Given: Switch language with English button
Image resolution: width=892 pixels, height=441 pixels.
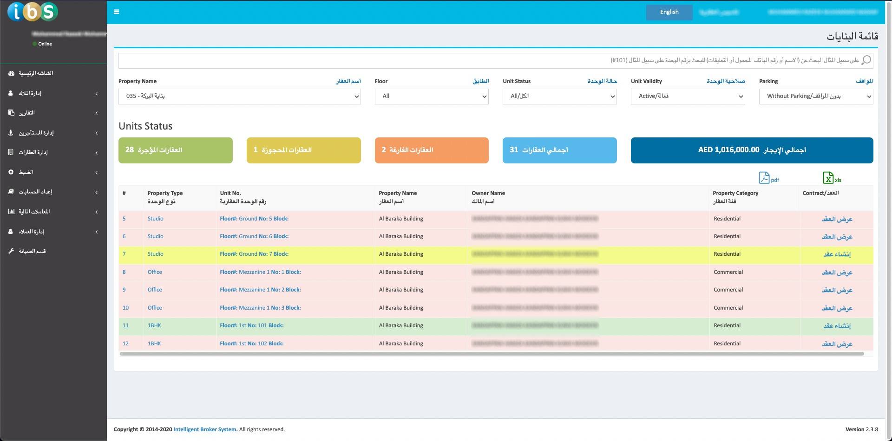Looking at the screenshot, I should point(669,12).
